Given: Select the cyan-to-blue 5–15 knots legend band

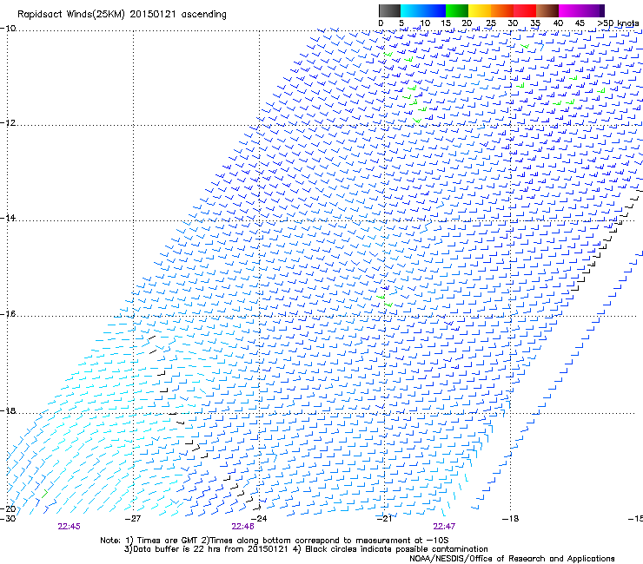Looking at the screenshot, I should click(x=423, y=10).
